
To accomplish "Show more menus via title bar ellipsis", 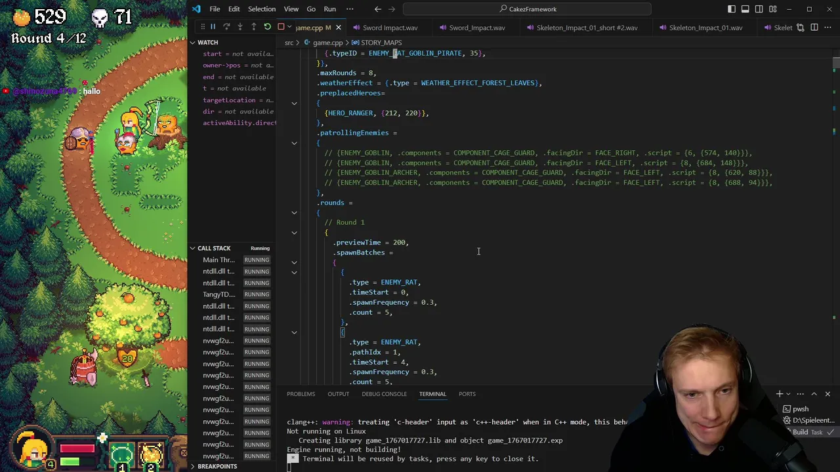I will [350, 9].
